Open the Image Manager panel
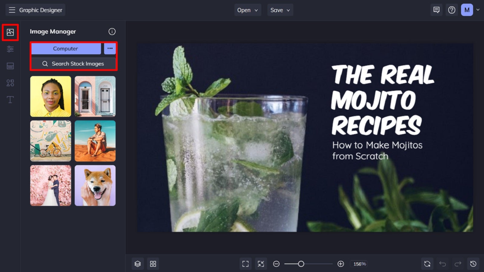This screenshot has width=484, height=272. pos(10,32)
